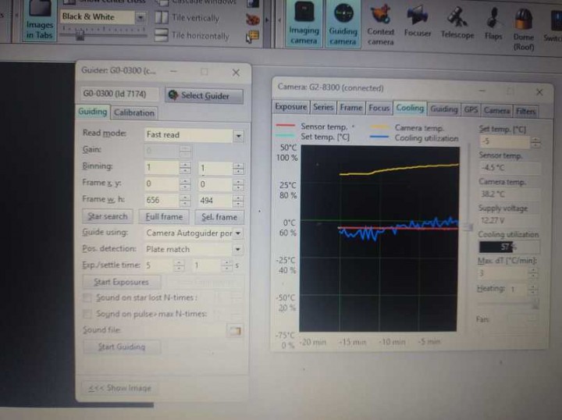Viewport: 562px width, 420px height.
Task: Click the Max. dT value field
Action: point(503,273)
